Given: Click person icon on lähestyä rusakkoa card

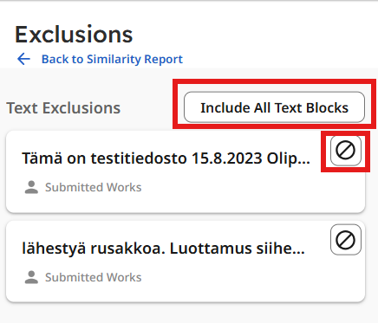Looking at the screenshot, I should coord(31,277).
